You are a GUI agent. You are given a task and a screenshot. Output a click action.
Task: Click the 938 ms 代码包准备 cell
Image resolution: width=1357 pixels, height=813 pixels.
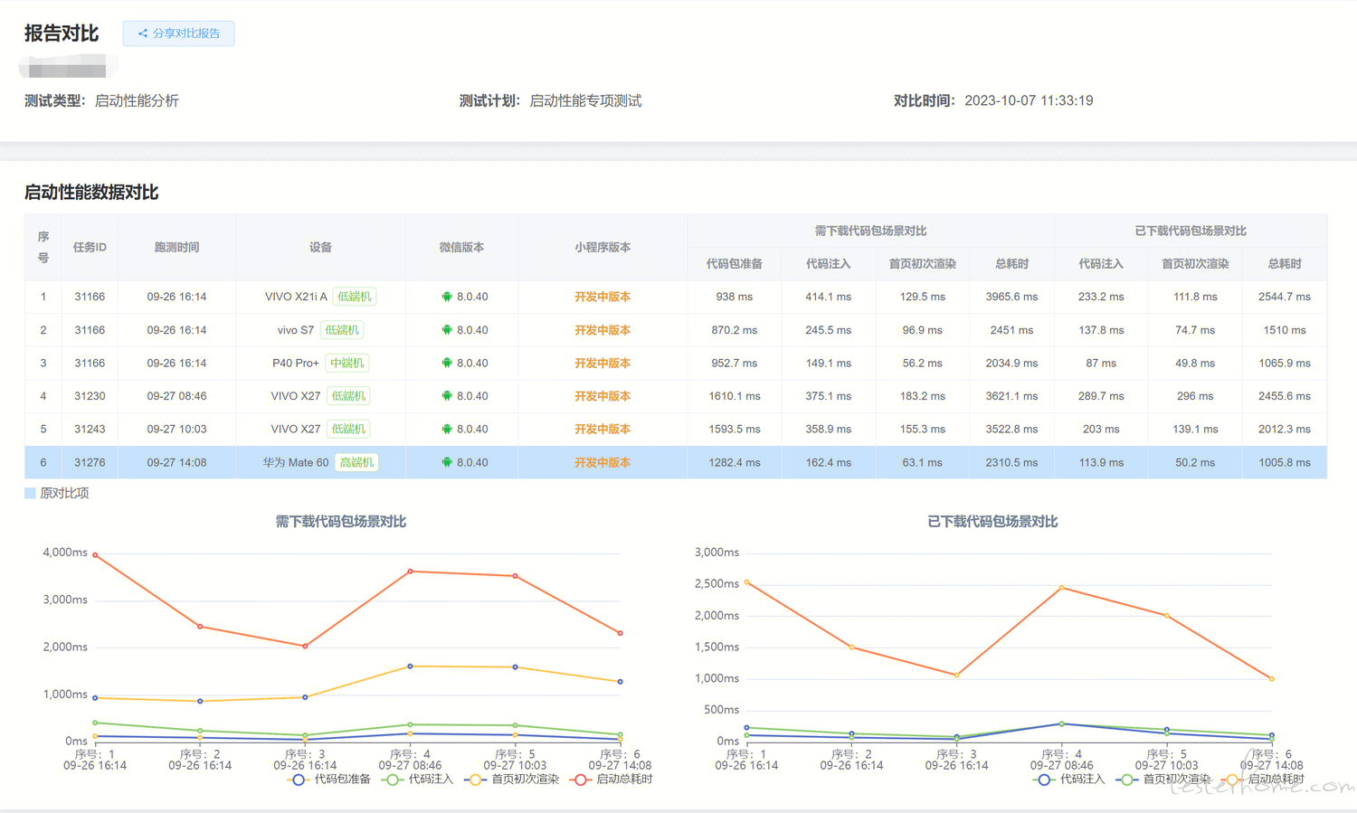point(734,297)
